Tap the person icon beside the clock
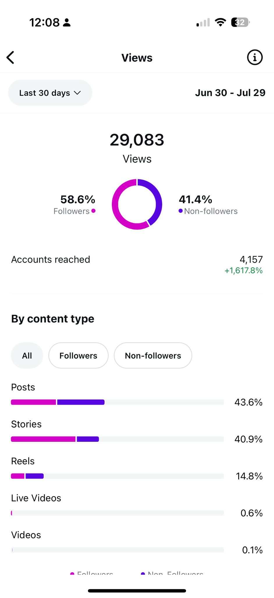274x598 pixels. tap(67, 22)
